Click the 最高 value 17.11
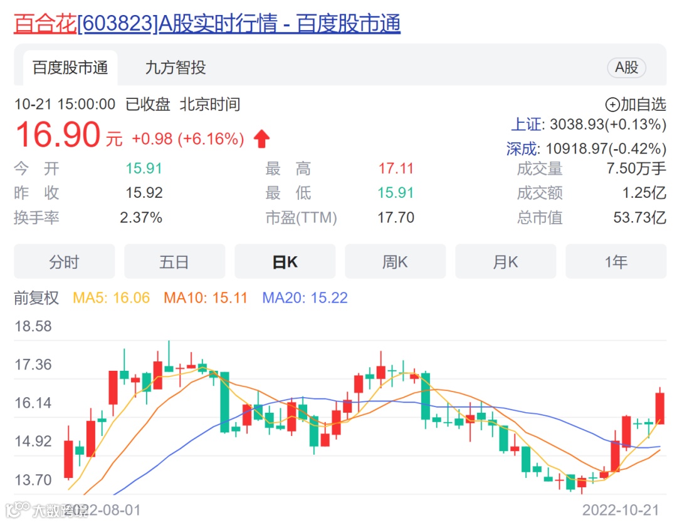This screenshot has height=523, width=677. (396, 168)
